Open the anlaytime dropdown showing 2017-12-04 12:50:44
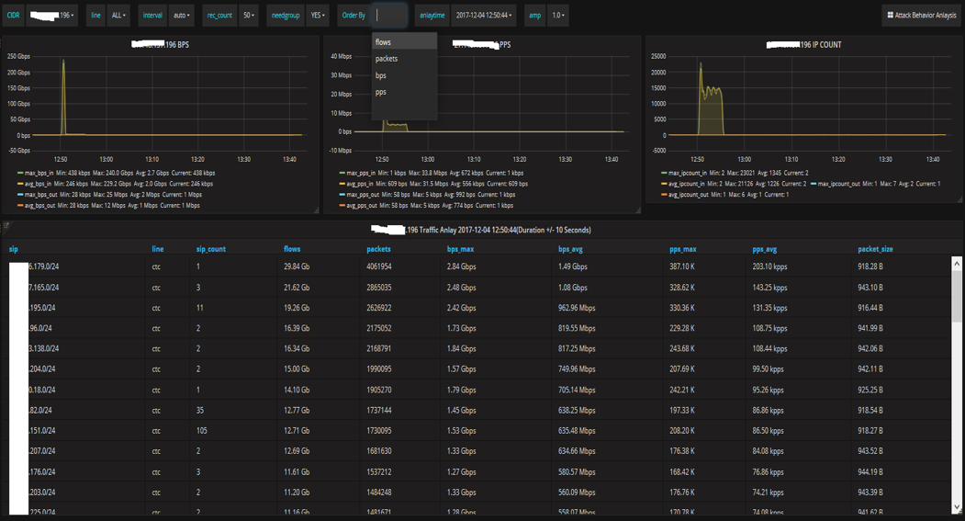The width and height of the screenshot is (965, 521). 484,16
